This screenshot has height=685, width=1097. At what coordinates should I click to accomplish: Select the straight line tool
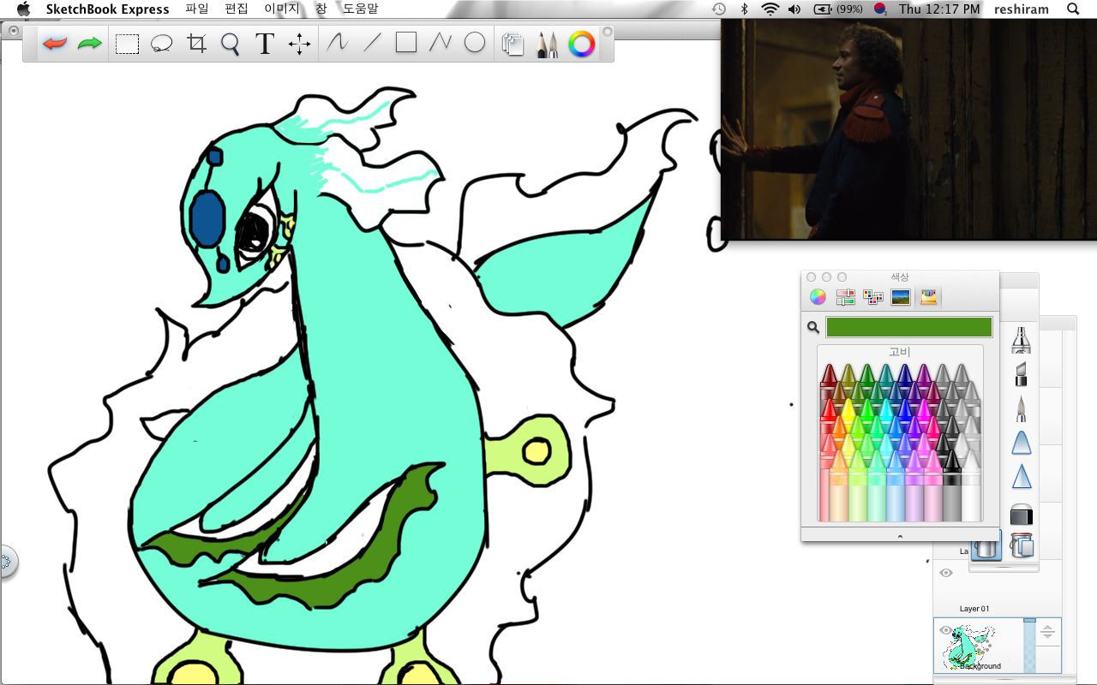[371, 43]
